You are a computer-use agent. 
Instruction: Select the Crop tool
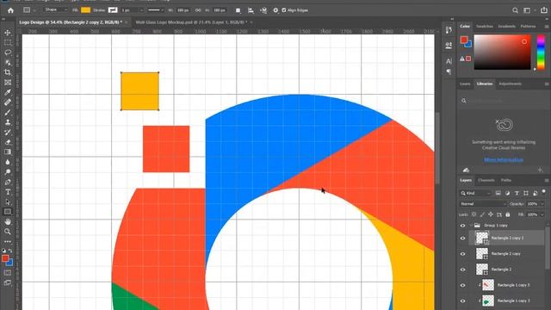8,72
